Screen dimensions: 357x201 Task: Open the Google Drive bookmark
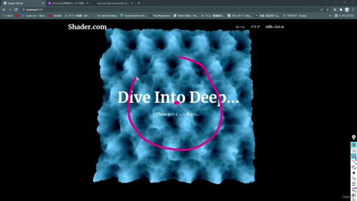pos(295,16)
